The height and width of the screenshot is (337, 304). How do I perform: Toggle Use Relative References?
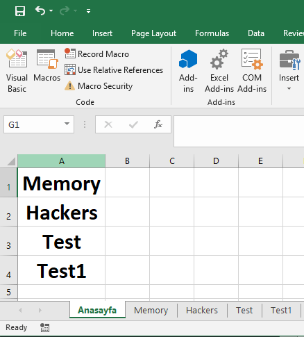point(114,69)
